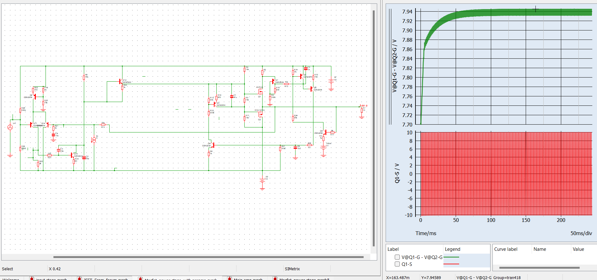597x280 pixels.
Task: Select resistor R23 below Q9
Action: (43, 103)
